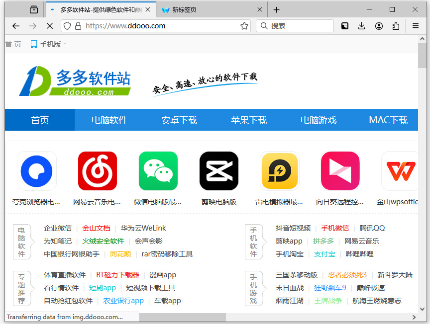Image resolution: width=430 pixels, height=324 pixels.
Task: Select 首页 in the blue navigation bar
Action: [40, 120]
